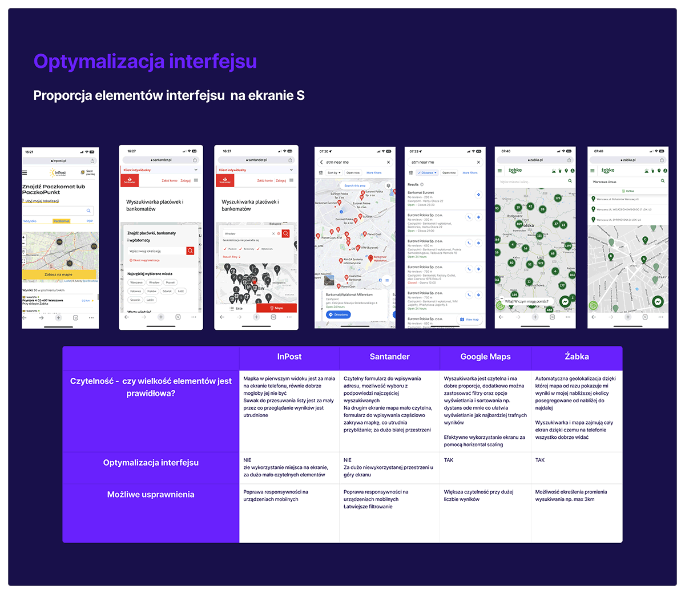This screenshot has width=685, height=594.
Task: Click Zaloguj on the Santander city-chips screen
Action: 186,180
